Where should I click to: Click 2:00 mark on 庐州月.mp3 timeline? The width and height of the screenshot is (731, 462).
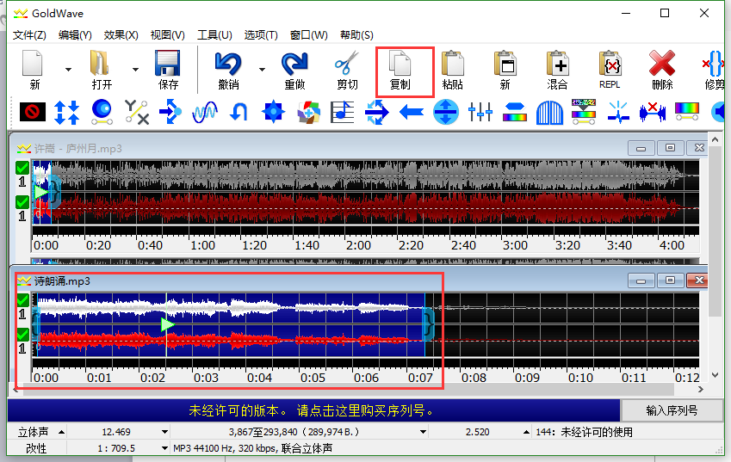(x=358, y=245)
